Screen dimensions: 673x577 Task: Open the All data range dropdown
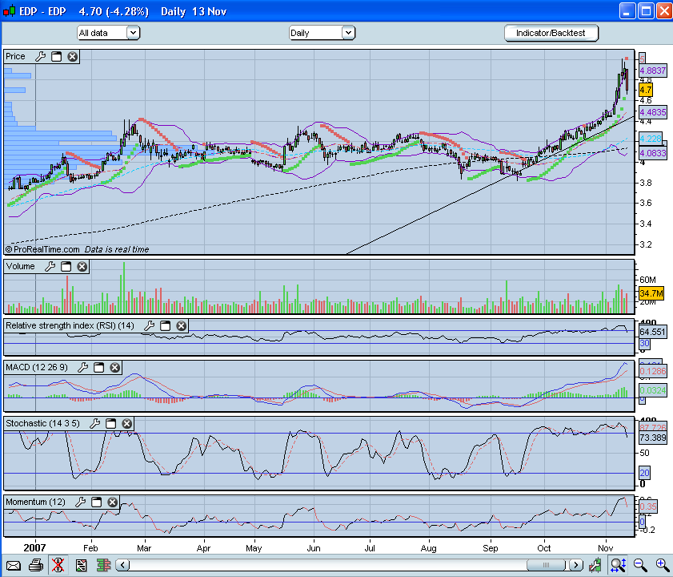[109, 33]
